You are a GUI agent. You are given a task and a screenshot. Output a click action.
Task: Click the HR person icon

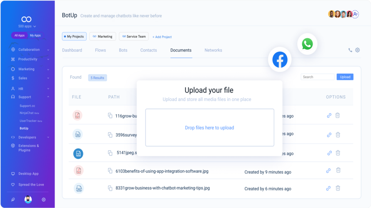13,89
